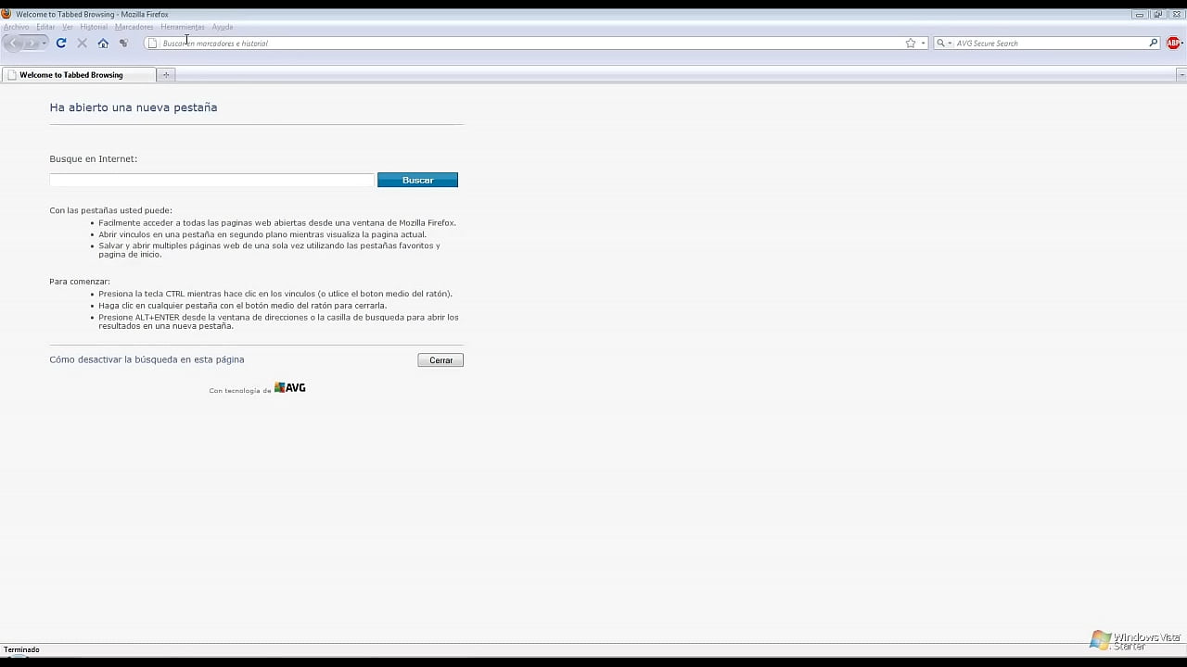The height and width of the screenshot is (667, 1187).
Task: Click the browser Back arrow button
Action: (14, 44)
